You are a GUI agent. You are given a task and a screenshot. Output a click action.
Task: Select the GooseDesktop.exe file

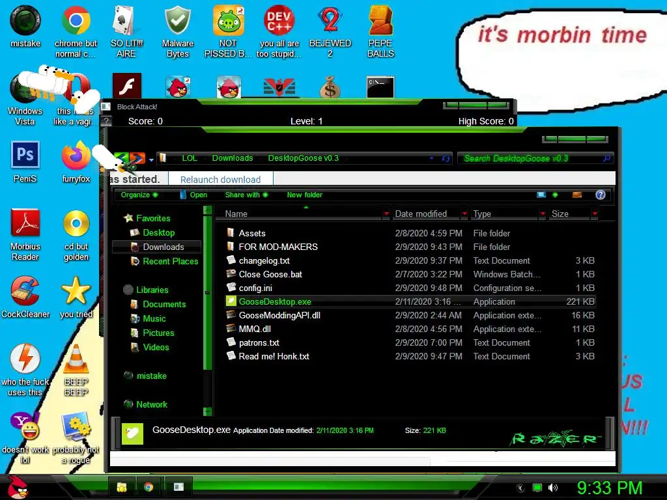pyautogui.click(x=410, y=301)
